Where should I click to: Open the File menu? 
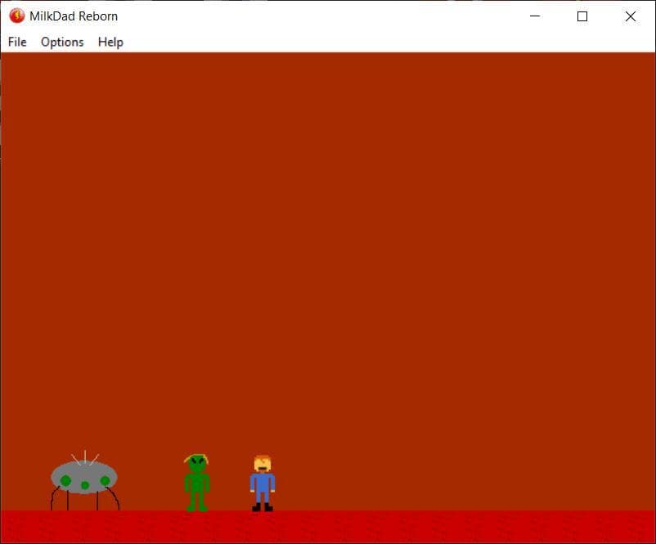[17, 43]
